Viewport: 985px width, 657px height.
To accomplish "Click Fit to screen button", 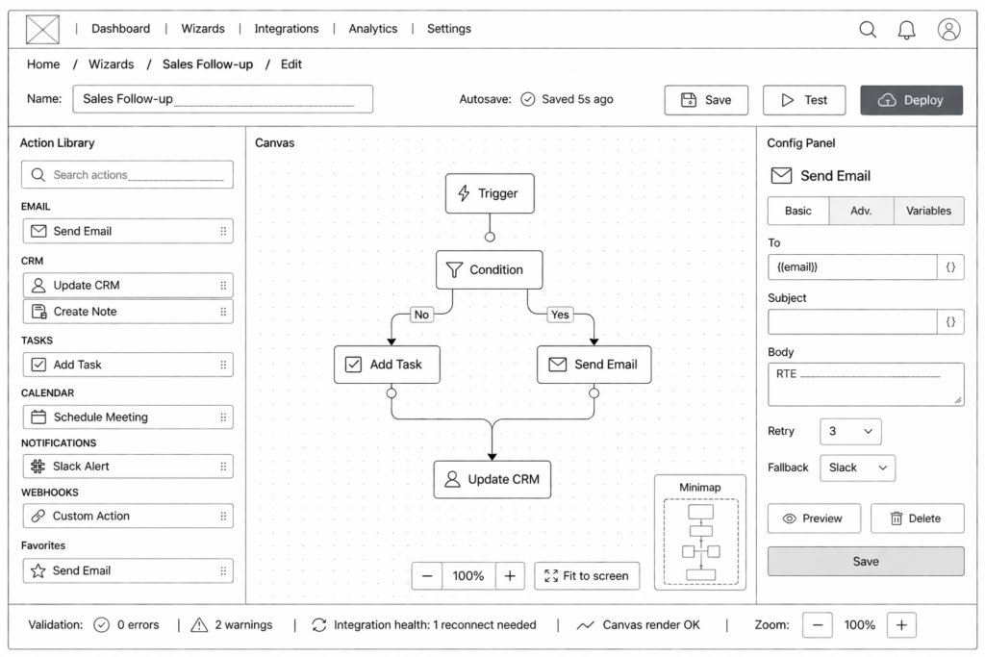I will [587, 576].
